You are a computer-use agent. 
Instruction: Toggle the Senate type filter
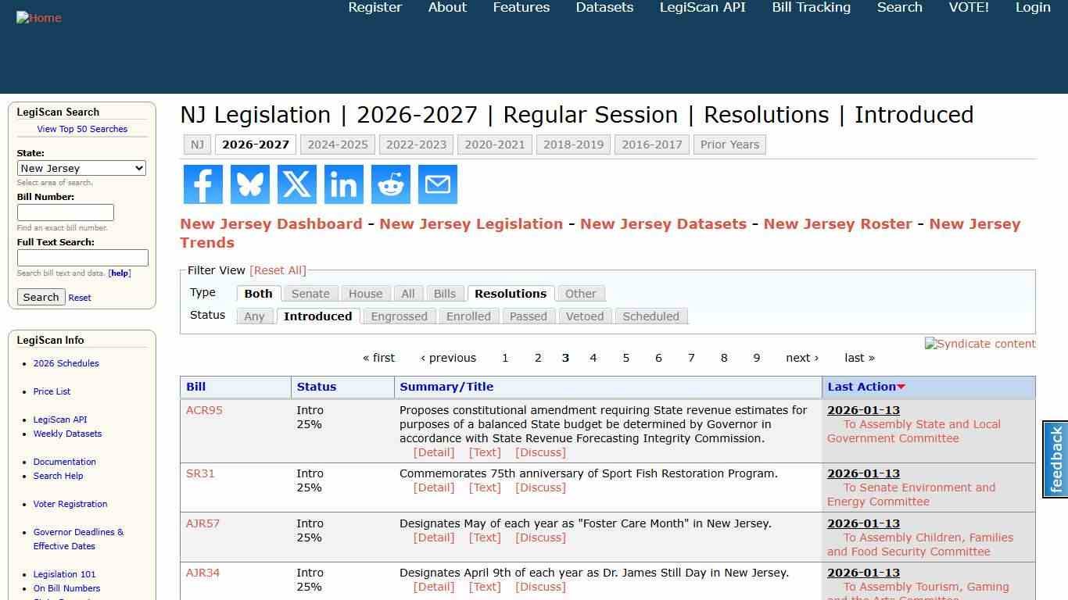pyautogui.click(x=310, y=293)
